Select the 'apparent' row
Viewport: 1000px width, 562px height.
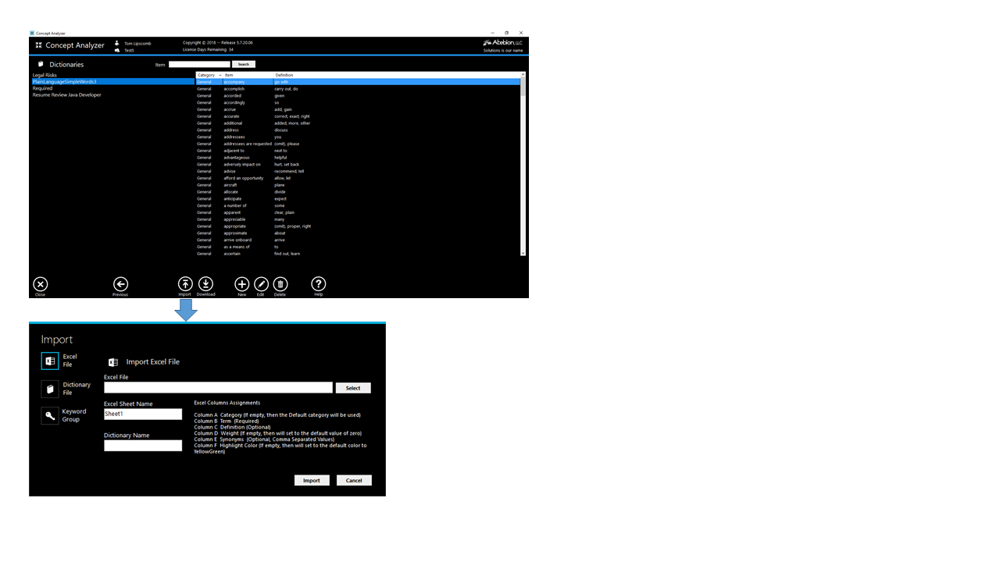pyautogui.click(x=358, y=212)
